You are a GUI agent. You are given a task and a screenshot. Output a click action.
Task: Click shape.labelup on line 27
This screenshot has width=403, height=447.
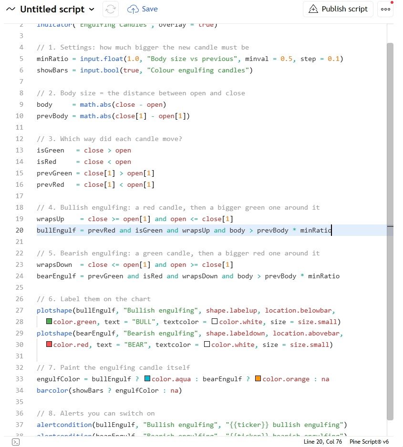(x=231, y=310)
